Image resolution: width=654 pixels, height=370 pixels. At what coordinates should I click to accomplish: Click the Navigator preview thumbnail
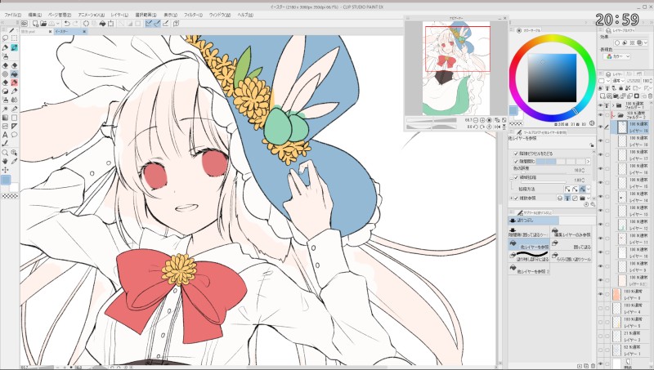[x=456, y=68]
